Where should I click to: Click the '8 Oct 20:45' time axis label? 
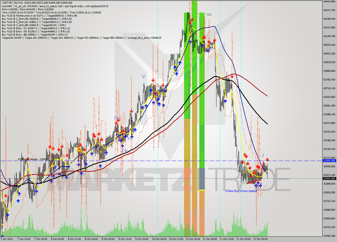(91, 239)
